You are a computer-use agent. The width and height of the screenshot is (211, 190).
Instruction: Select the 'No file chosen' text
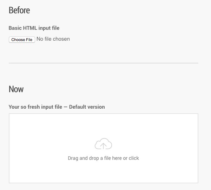point(53,39)
